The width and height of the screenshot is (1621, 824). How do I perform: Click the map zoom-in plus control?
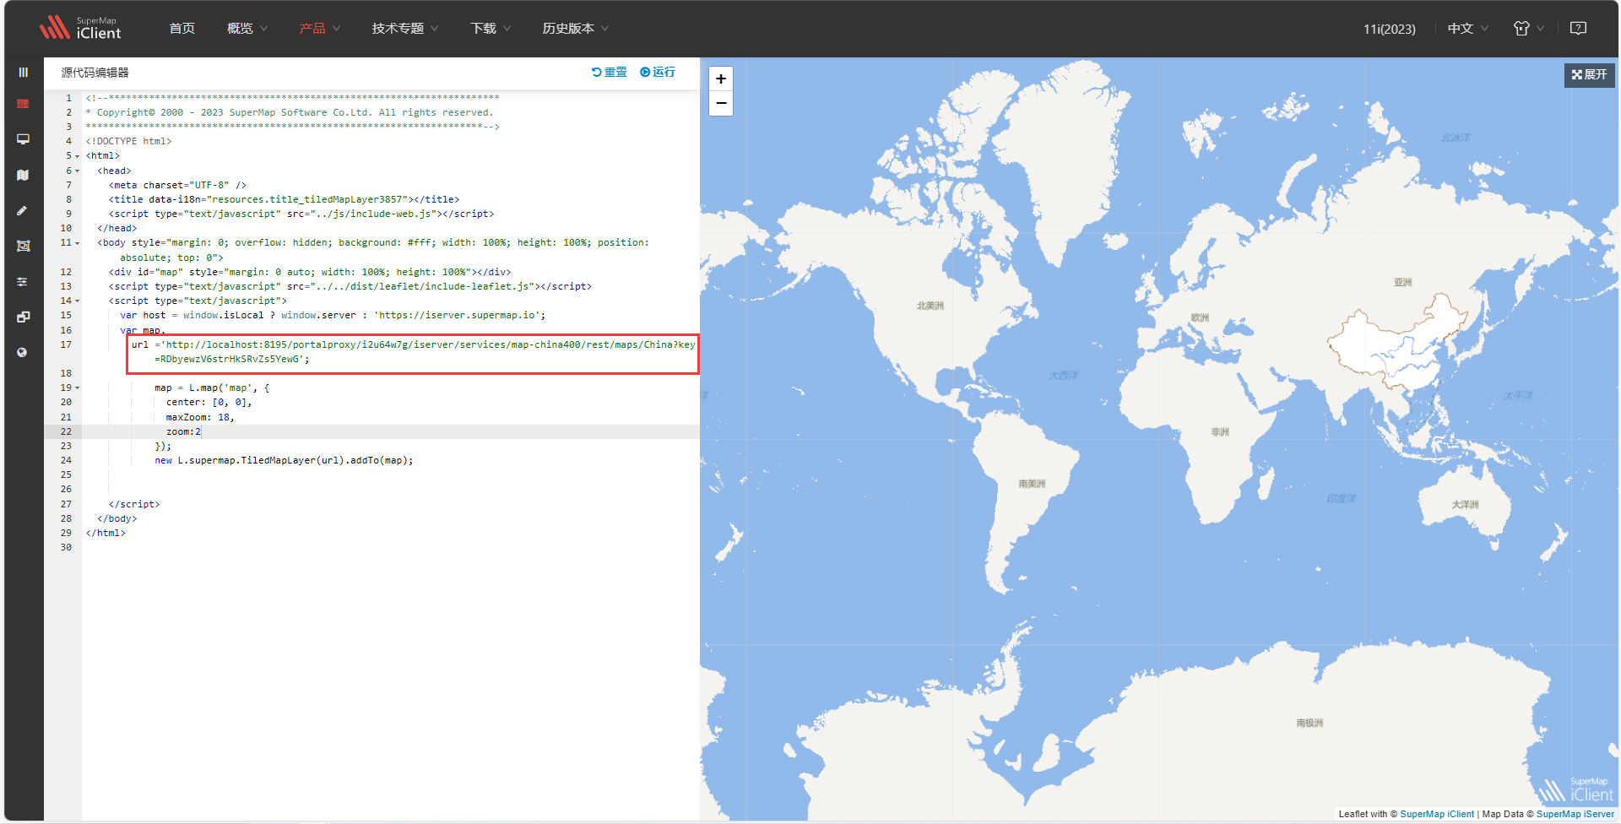721,79
